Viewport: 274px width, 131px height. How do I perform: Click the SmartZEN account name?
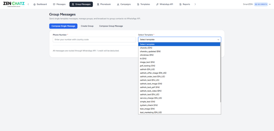point(248,4)
